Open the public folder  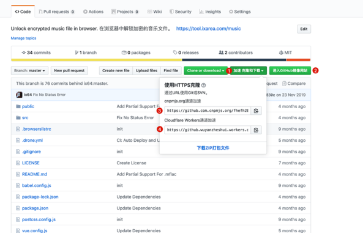click(28, 106)
